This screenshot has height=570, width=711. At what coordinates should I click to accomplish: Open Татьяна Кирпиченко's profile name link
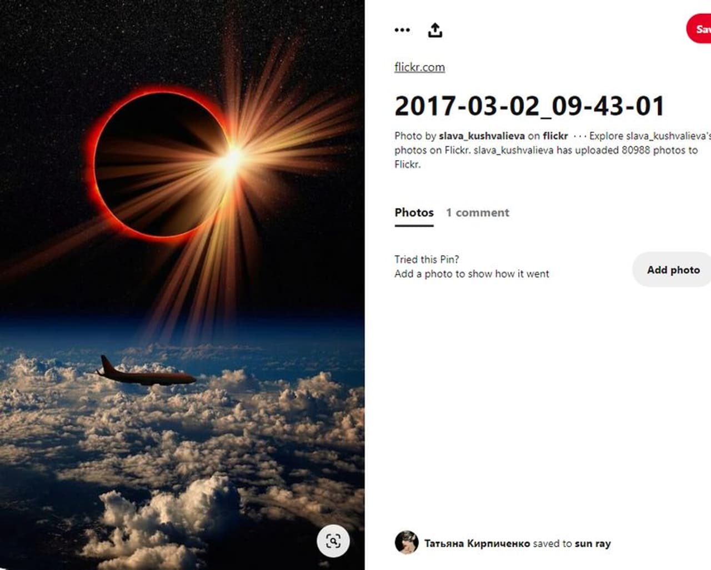[x=477, y=543]
